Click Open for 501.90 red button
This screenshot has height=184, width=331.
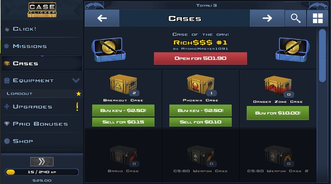pyautogui.click(x=200, y=58)
